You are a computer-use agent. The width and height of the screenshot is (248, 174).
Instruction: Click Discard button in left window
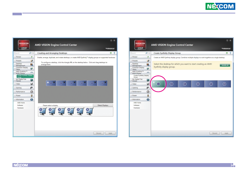pyautogui.click(x=99, y=133)
